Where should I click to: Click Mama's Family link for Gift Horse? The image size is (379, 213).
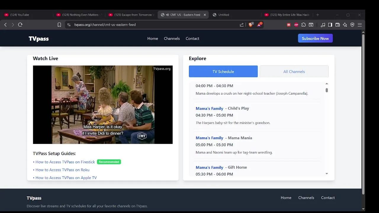(209, 167)
